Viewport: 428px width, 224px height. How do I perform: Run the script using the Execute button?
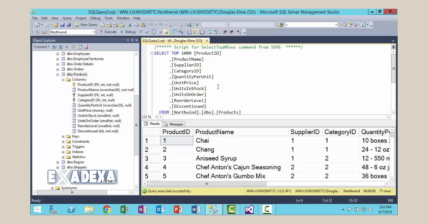click(x=108, y=32)
